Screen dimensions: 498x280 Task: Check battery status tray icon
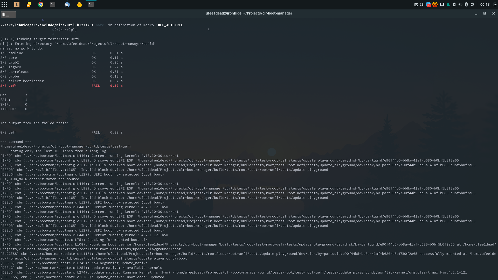(x=454, y=4)
